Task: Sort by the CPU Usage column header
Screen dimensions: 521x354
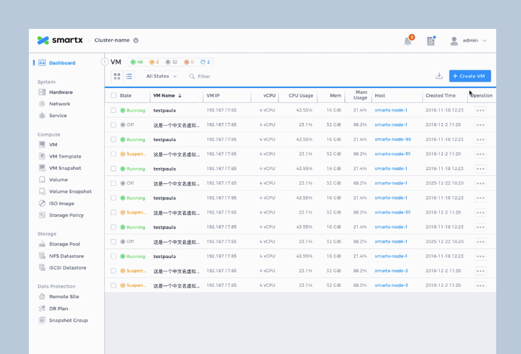Action: [x=301, y=95]
